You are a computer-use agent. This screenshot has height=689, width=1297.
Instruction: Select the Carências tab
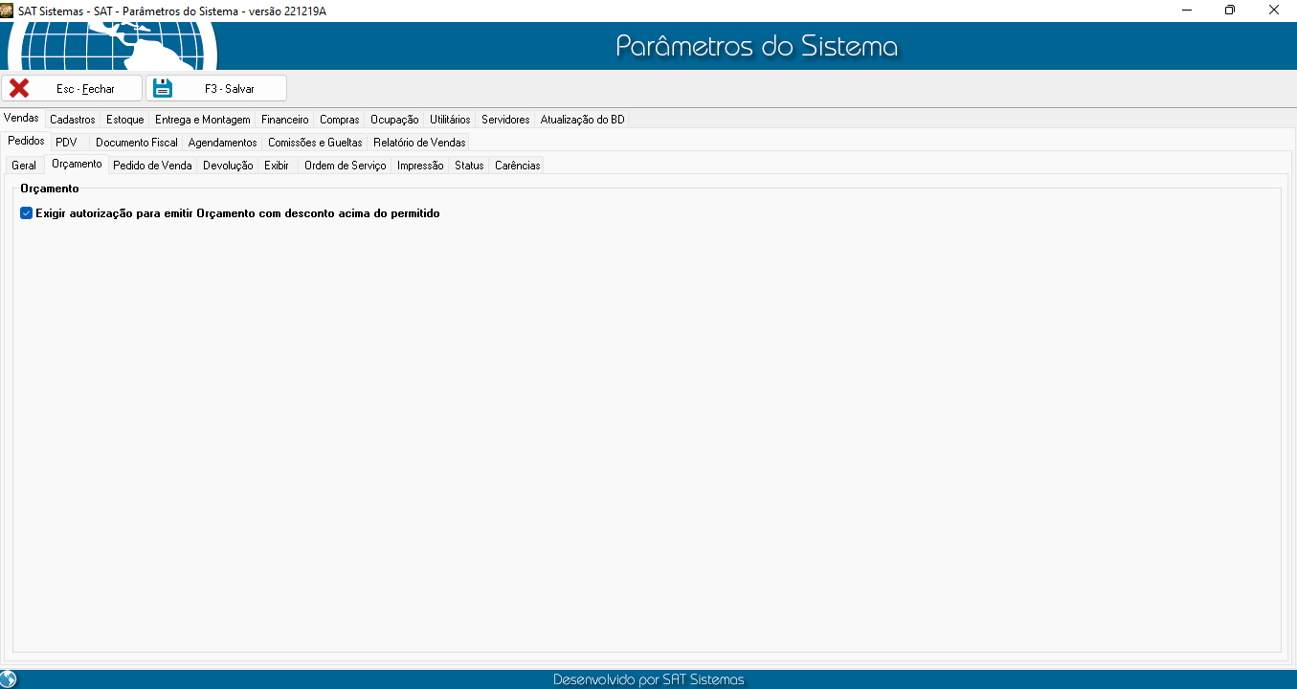[517, 166]
